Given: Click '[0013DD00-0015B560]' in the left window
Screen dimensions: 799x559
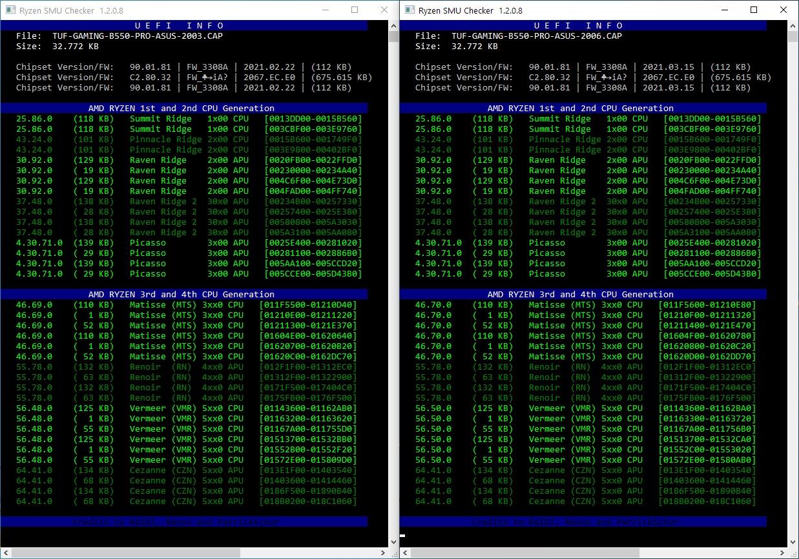Looking at the screenshot, I should click(x=313, y=119).
